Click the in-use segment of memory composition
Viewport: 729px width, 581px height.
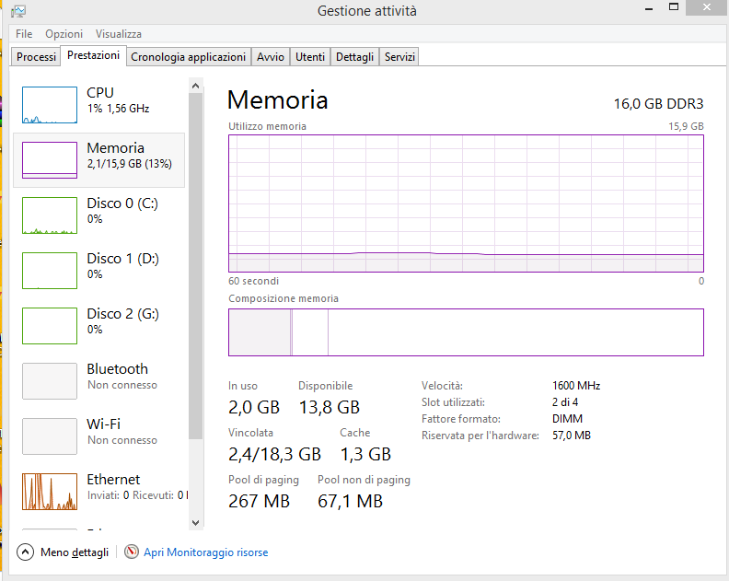click(260, 332)
